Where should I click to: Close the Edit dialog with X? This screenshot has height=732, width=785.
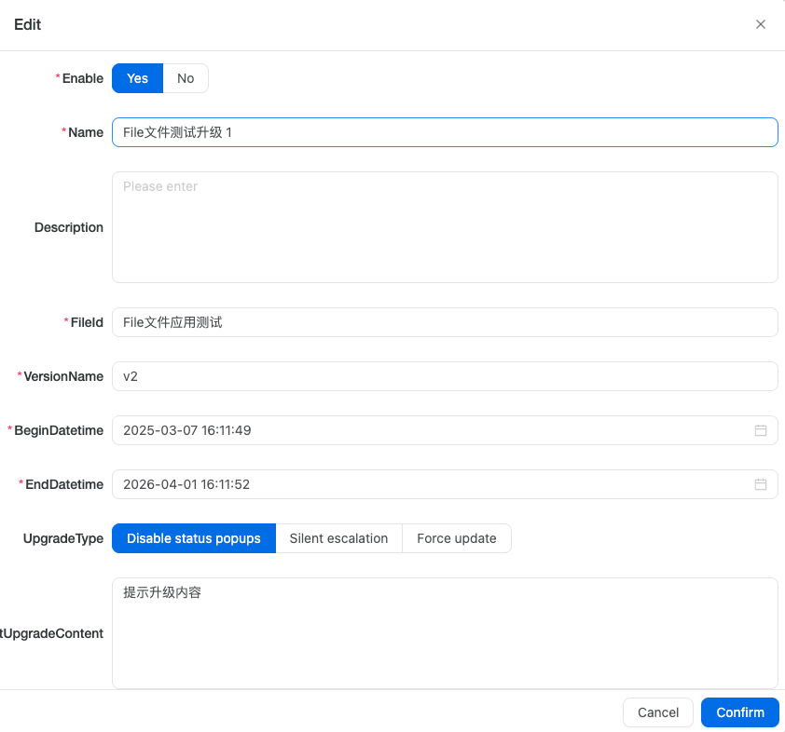coord(760,25)
